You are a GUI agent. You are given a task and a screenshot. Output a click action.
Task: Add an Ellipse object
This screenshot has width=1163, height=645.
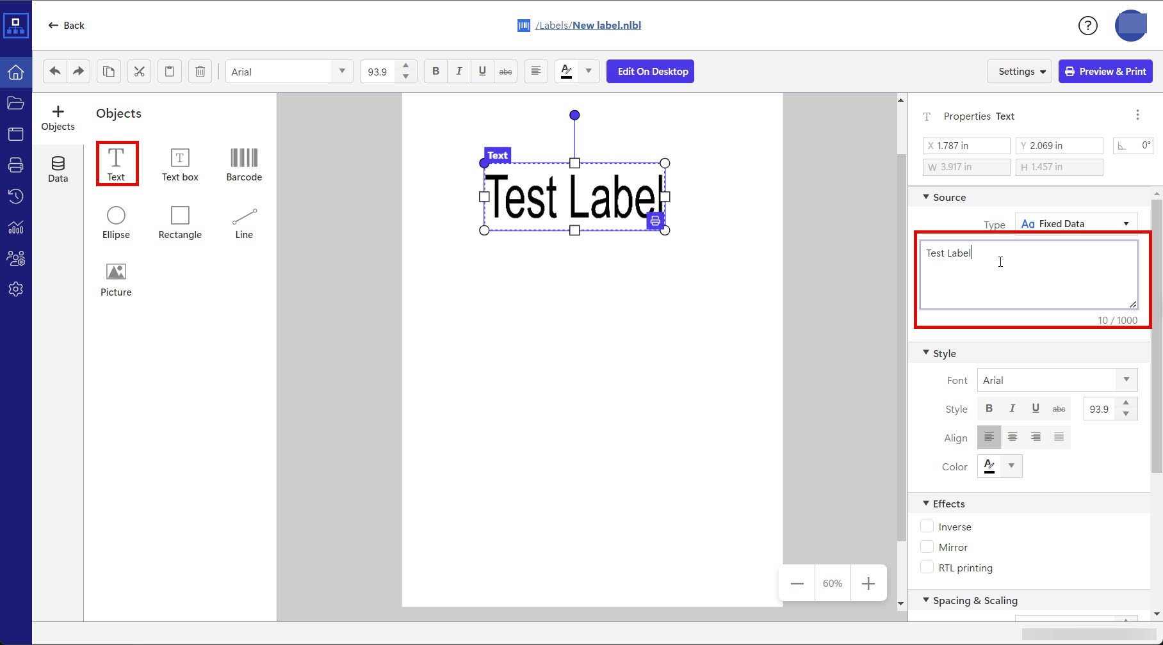tap(116, 222)
